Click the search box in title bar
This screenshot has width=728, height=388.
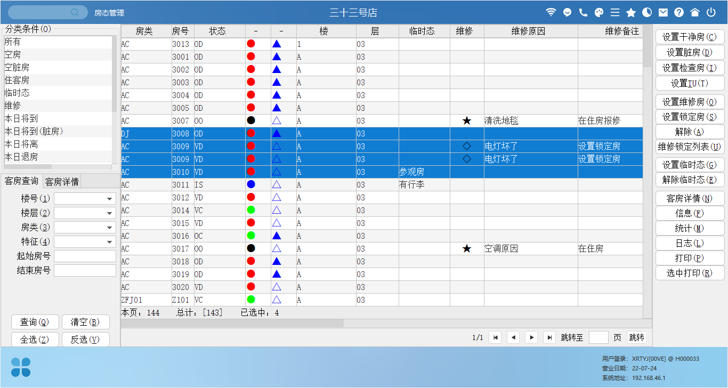pos(47,12)
